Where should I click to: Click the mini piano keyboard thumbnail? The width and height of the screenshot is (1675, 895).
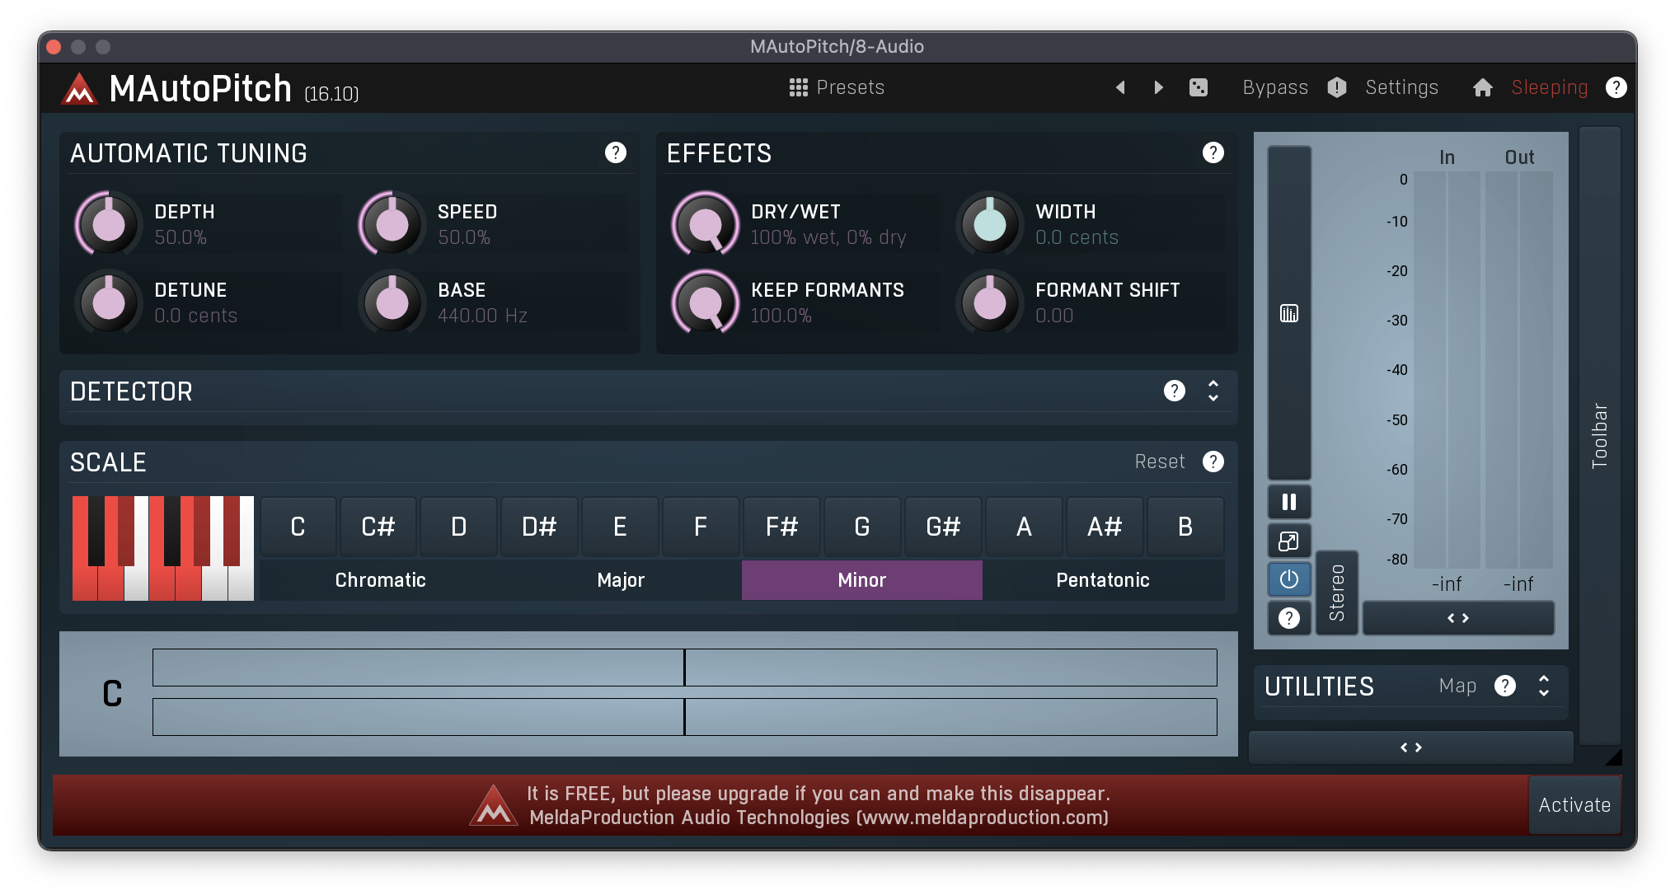(162, 548)
